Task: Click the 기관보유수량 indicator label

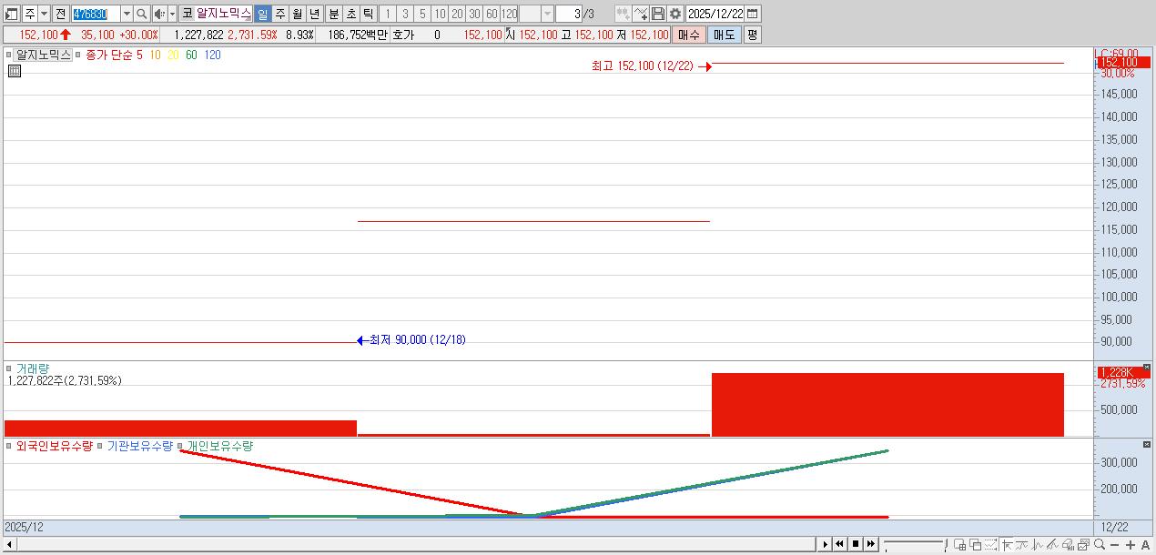Action: (x=139, y=446)
